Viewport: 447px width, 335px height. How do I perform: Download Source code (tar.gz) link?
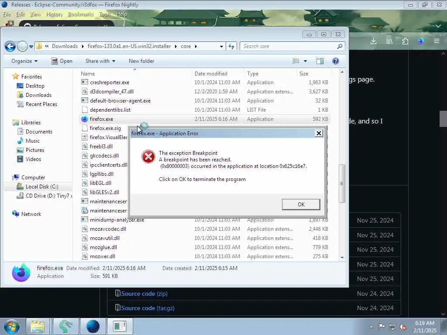tap(148, 308)
